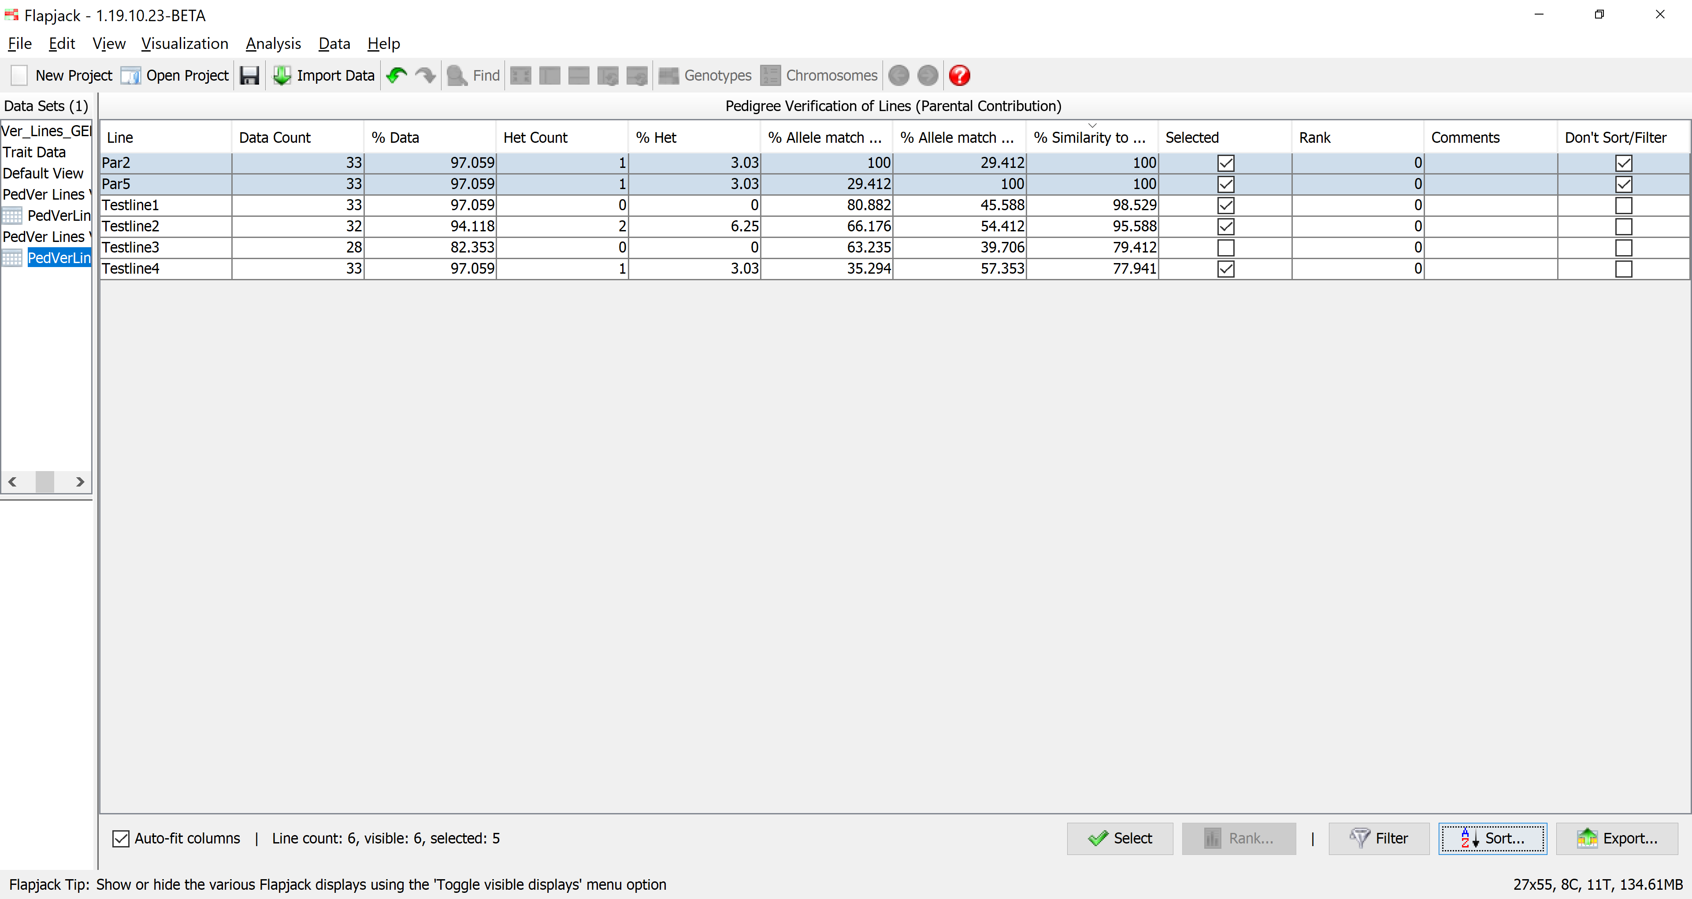The width and height of the screenshot is (1692, 899).
Task: Click the Het Count column header
Action: [562, 137]
